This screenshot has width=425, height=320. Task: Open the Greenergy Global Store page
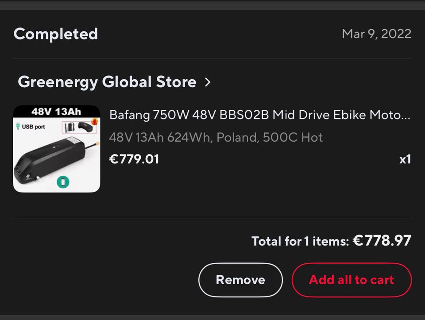coord(107,82)
